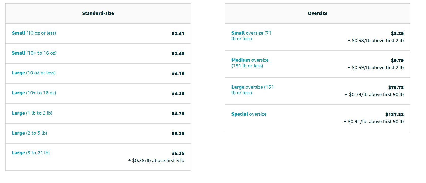Click the $8.26 small oversize fee
Screen dimensions: 426x183
pos(397,34)
